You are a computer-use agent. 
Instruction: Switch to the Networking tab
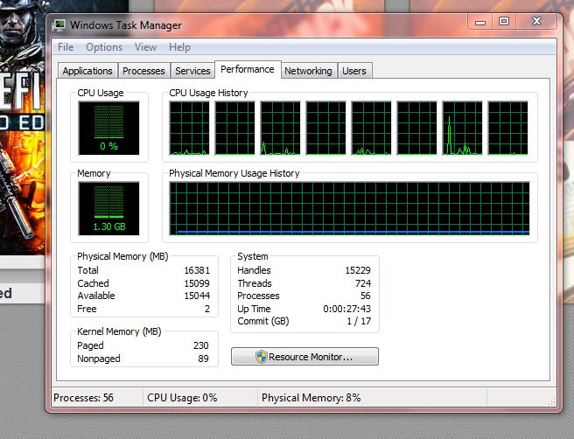308,71
